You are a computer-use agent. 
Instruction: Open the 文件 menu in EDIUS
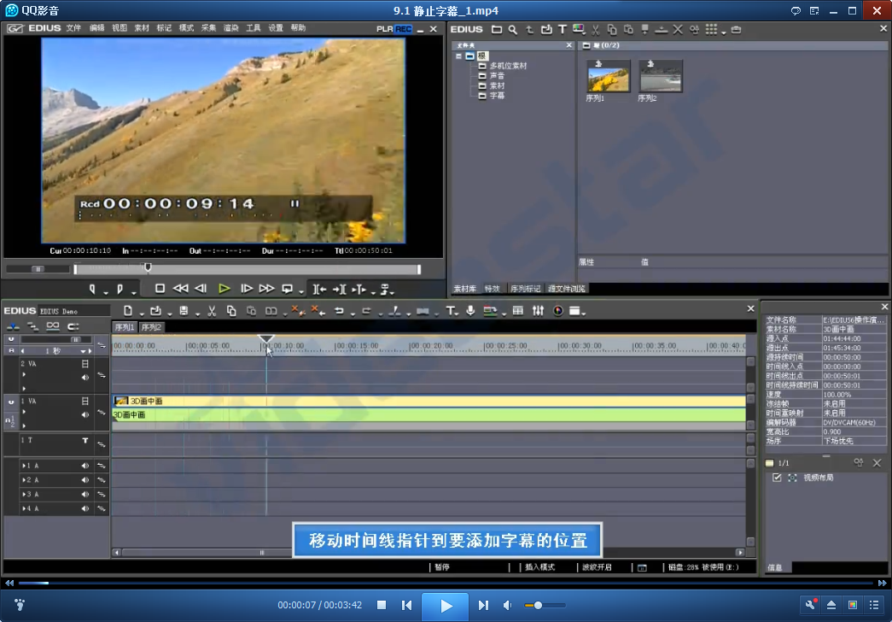pos(73,28)
